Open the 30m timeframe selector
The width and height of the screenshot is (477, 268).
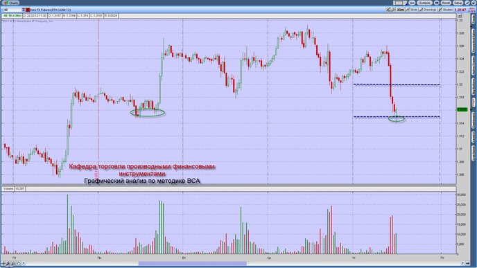coord(400,10)
